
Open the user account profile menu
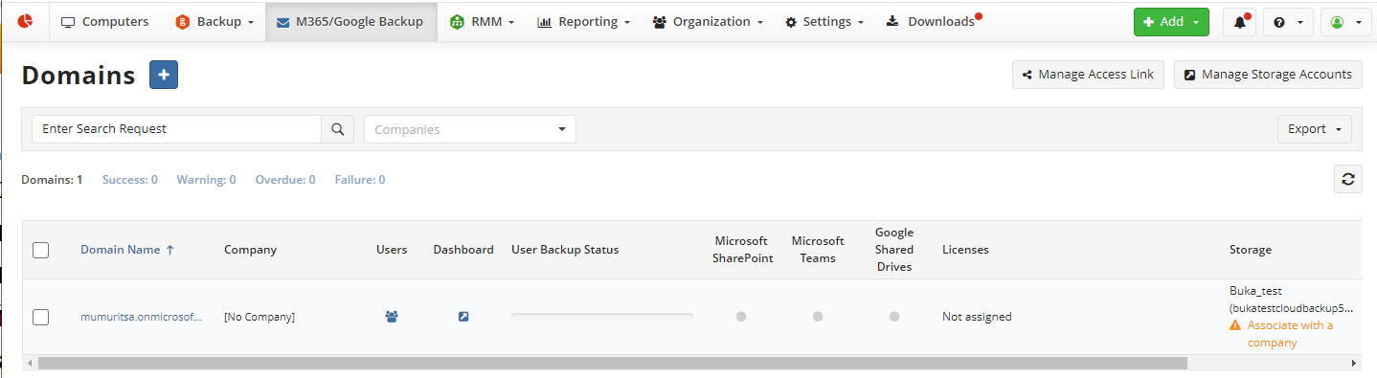pos(1345,22)
